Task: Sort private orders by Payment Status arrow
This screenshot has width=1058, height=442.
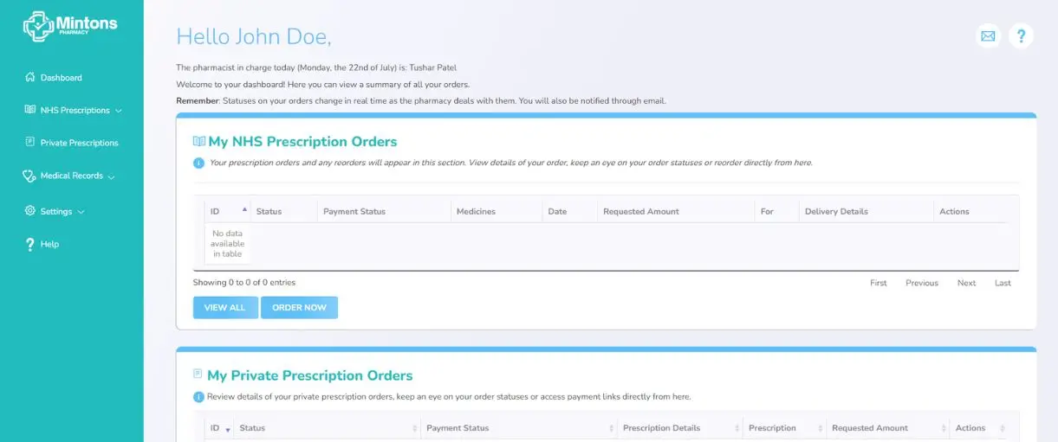Action: [x=612, y=429]
